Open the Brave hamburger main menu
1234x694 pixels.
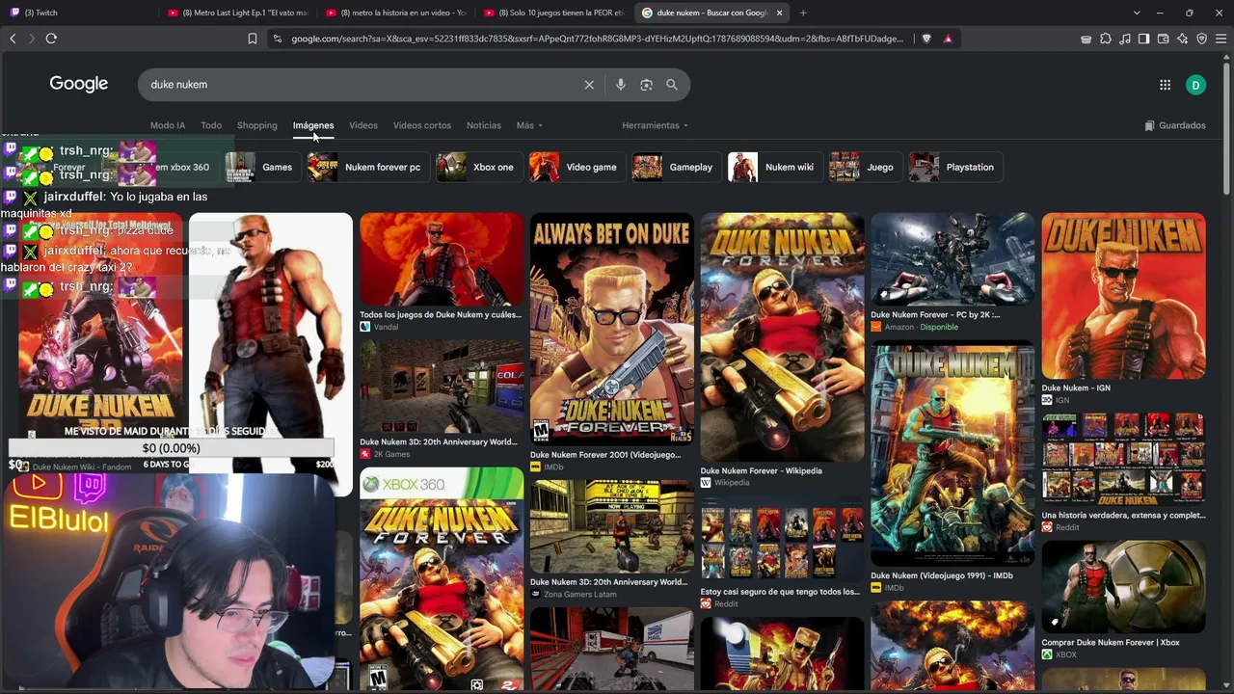pyautogui.click(x=1221, y=39)
